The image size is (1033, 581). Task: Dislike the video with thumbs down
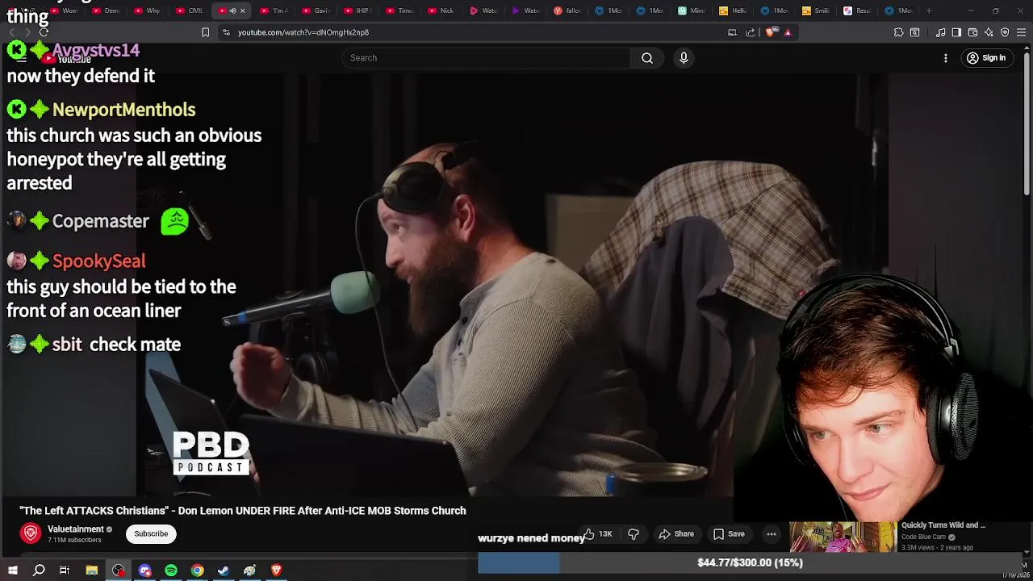(x=634, y=533)
